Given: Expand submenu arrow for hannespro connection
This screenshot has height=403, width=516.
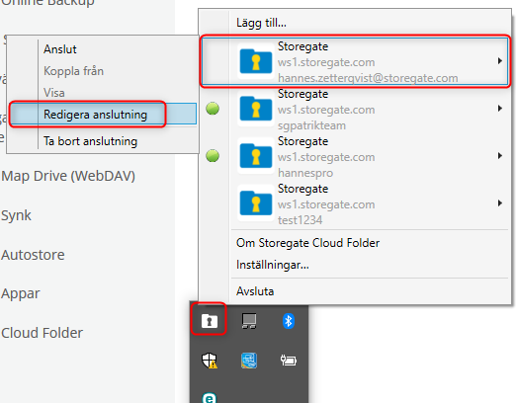Looking at the screenshot, I should 500,156.
